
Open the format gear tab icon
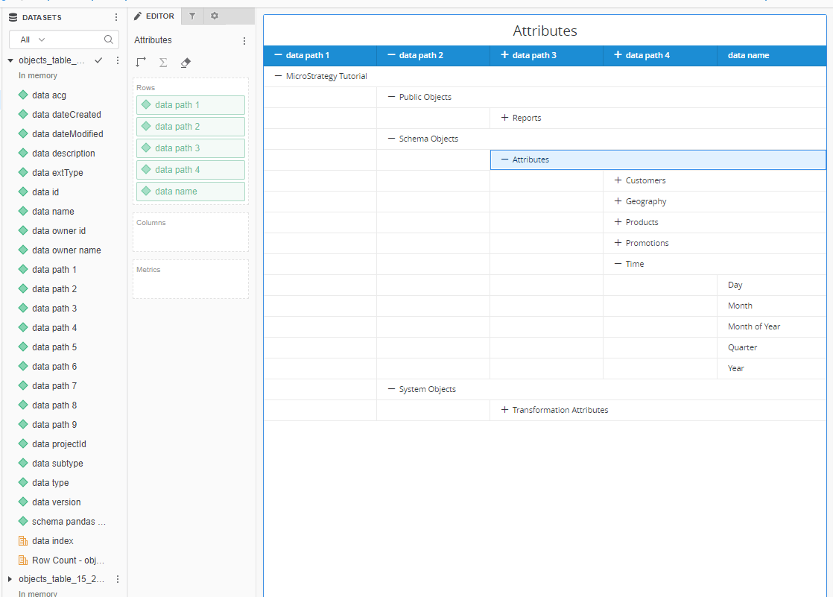click(x=215, y=16)
